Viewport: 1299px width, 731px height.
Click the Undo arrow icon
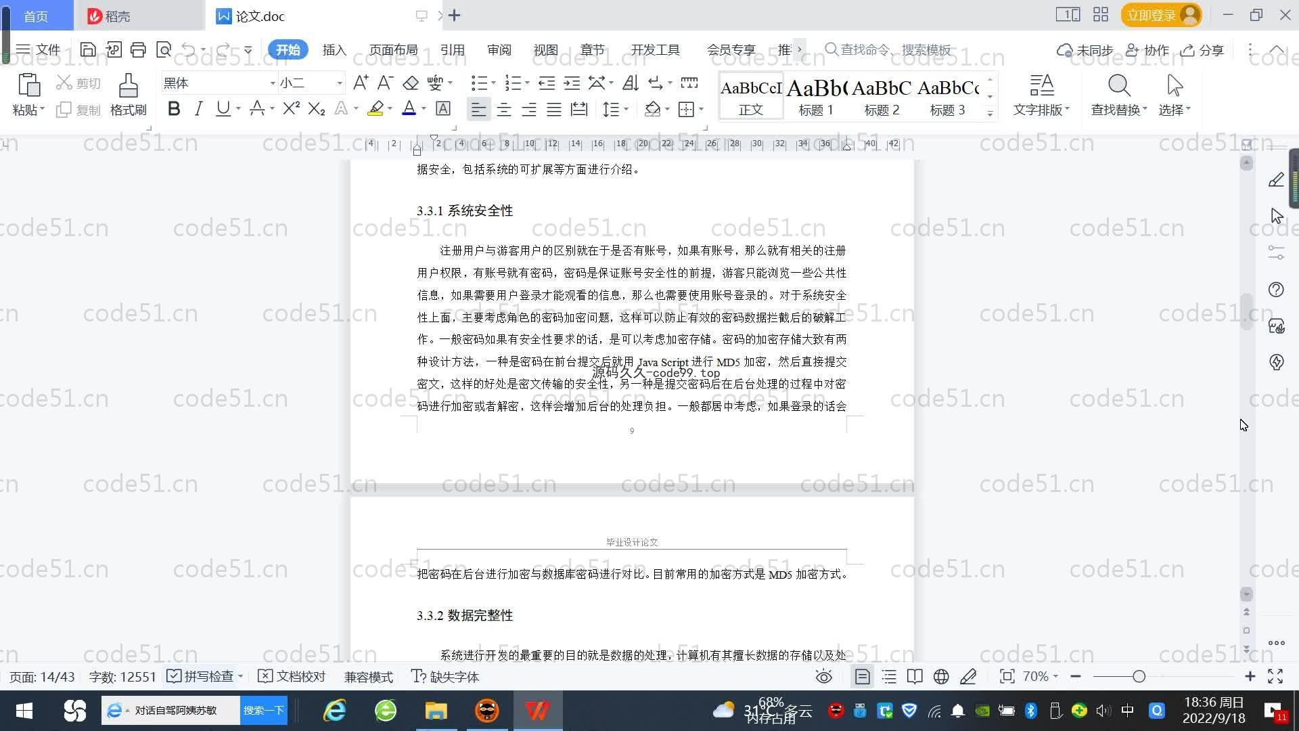click(189, 49)
